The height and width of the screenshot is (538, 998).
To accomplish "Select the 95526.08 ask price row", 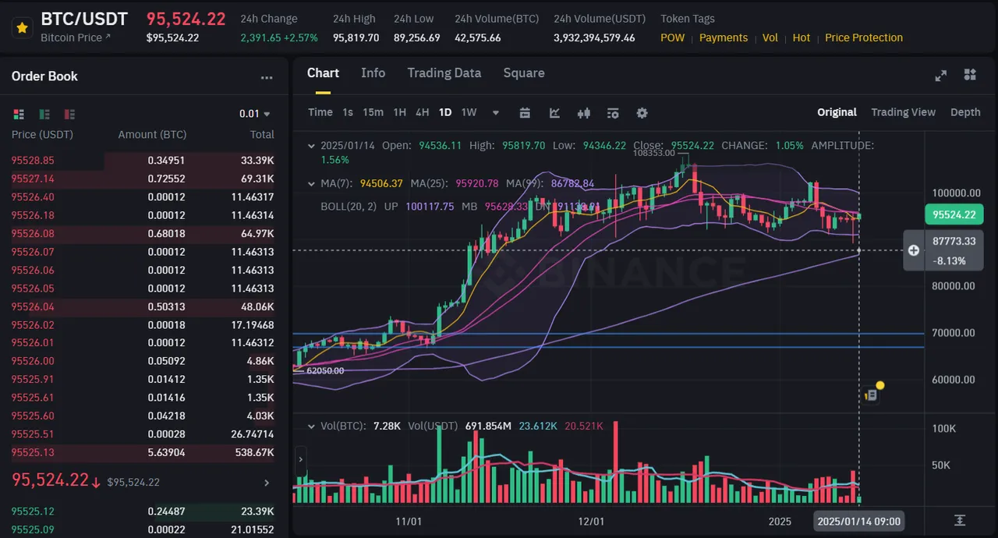I will point(144,233).
